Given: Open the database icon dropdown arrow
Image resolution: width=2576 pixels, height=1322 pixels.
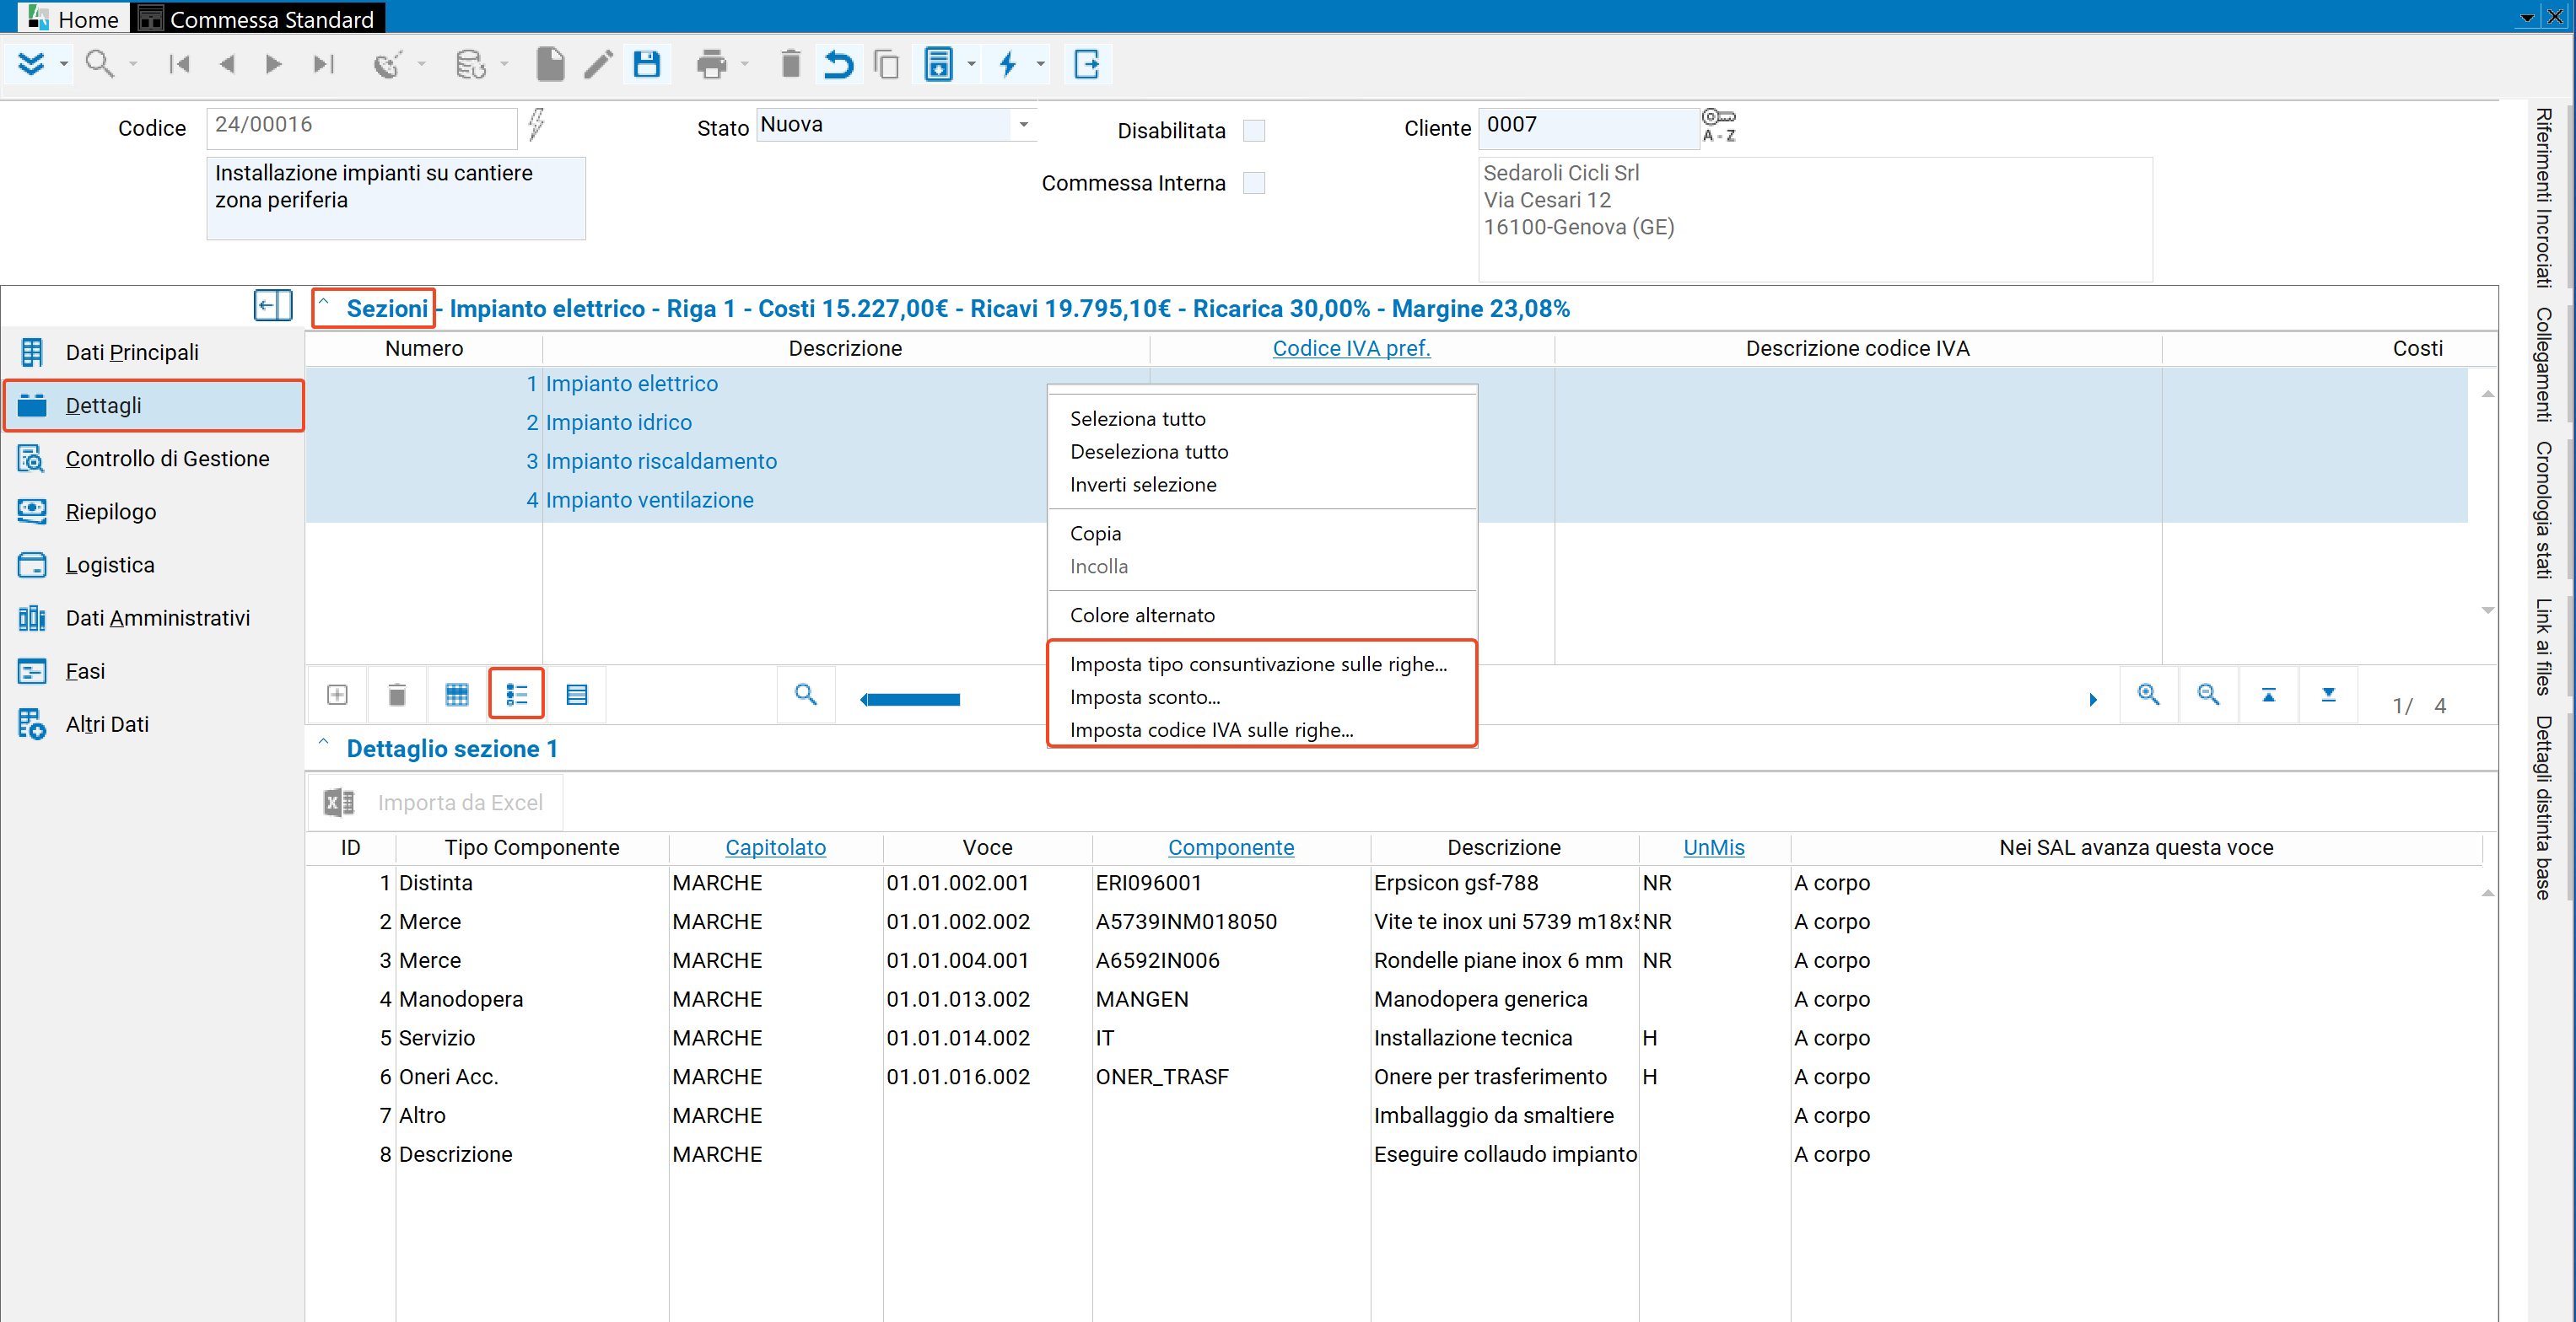Looking at the screenshot, I should pos(503,65).
